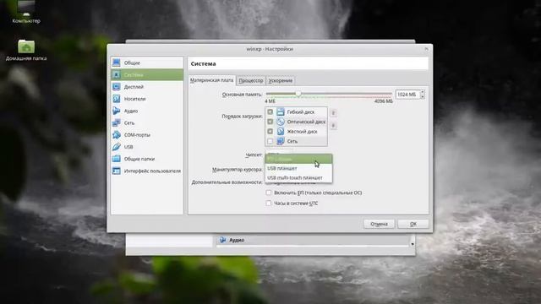
Task: Click the Основная память slider handle
Action: (298, 94)
